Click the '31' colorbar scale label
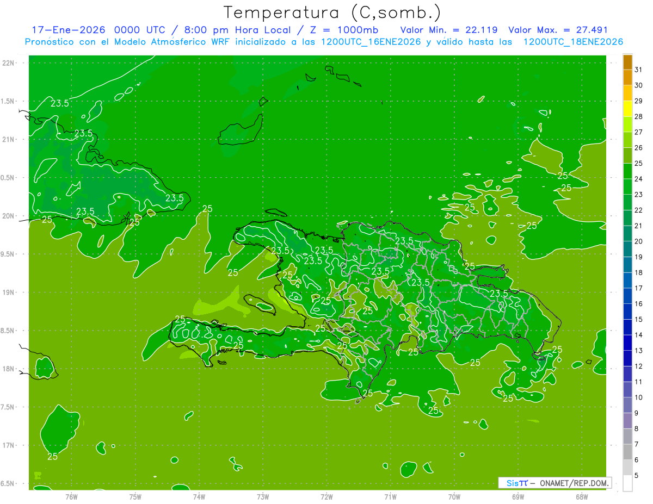The image size is (653, 504). (x=639, y=70)
